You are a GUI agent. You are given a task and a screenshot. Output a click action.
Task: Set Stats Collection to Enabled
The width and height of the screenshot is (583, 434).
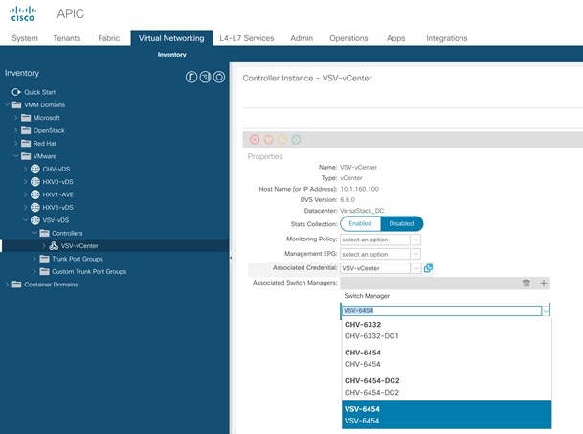[x=360, y=223]
